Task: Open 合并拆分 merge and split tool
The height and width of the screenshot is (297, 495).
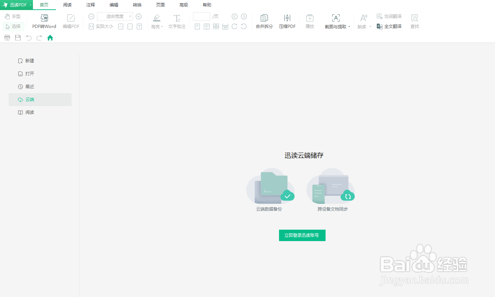Action: (264, 22)
